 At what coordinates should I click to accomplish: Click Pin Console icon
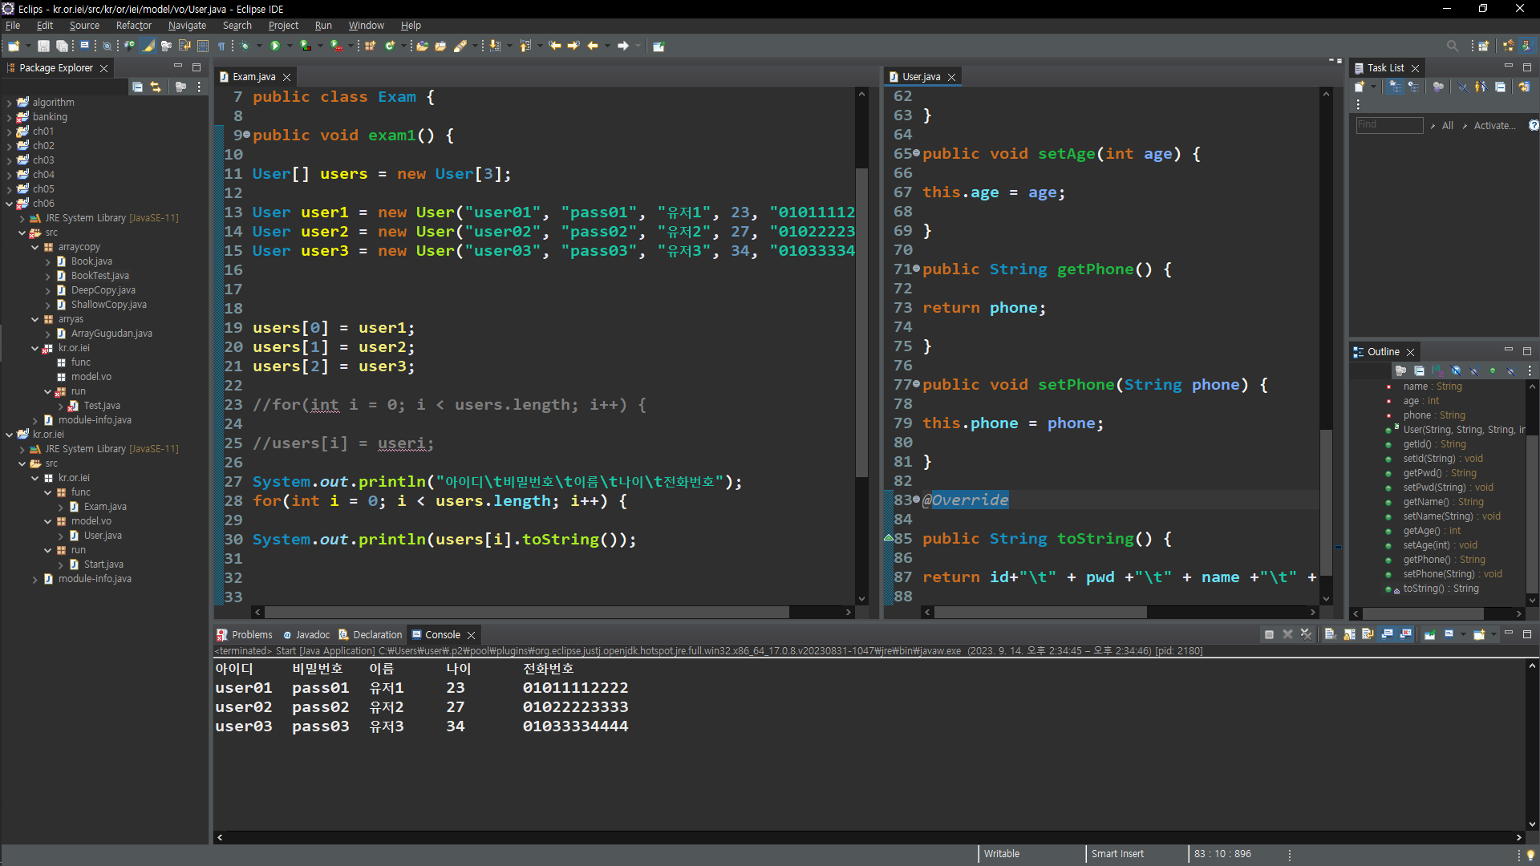(x=1429, y=634)
